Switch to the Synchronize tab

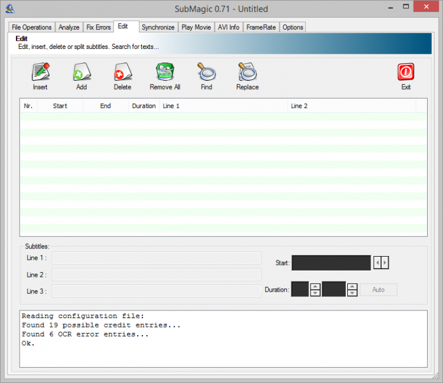158,27
